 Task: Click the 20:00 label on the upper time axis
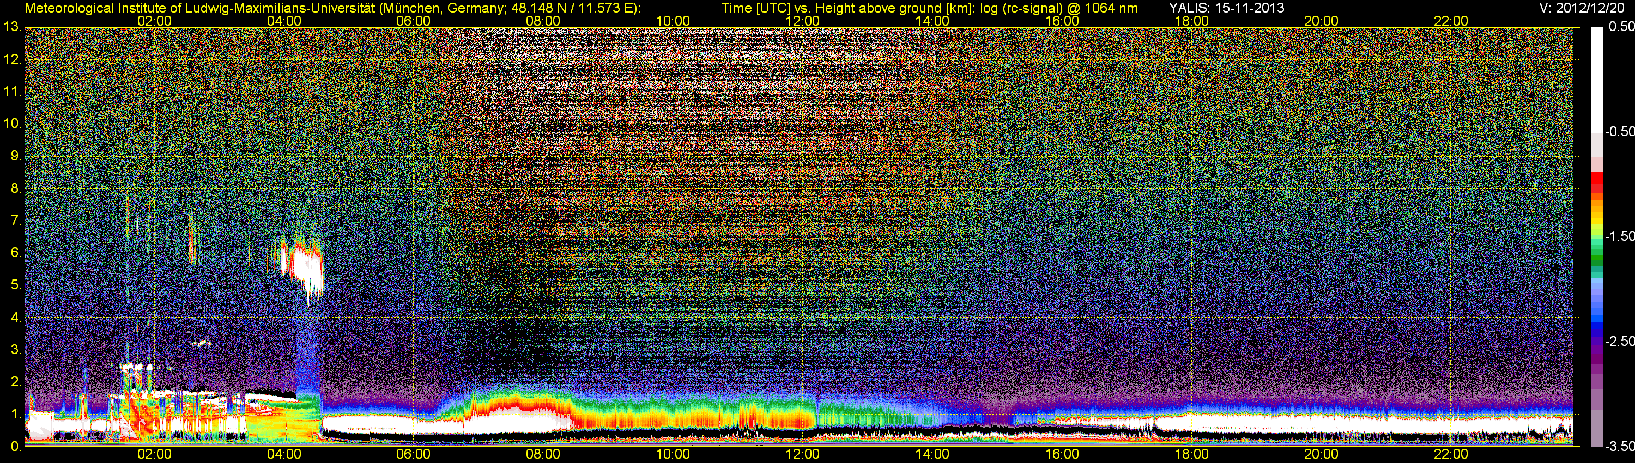tap(1322, 21)
